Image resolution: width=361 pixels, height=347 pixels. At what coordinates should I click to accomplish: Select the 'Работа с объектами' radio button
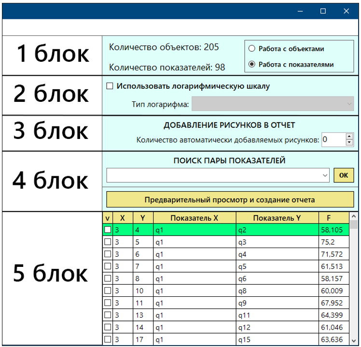(252, 49)
